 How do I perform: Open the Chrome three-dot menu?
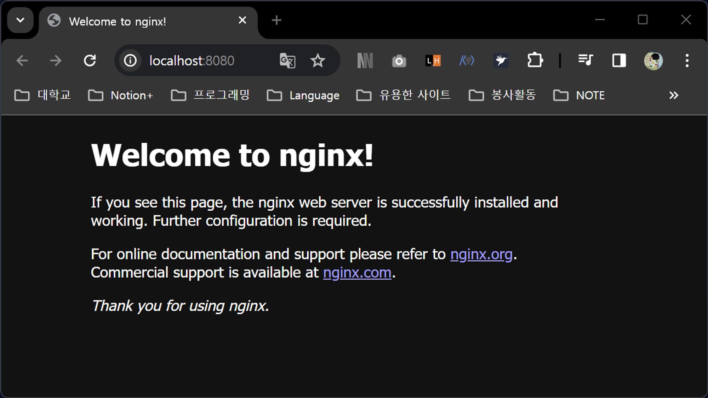click(x=687, y=61)
